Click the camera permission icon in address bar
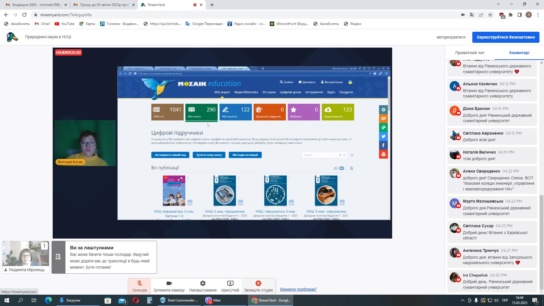The width and height of the screenshot is (544, 306). 463,15
